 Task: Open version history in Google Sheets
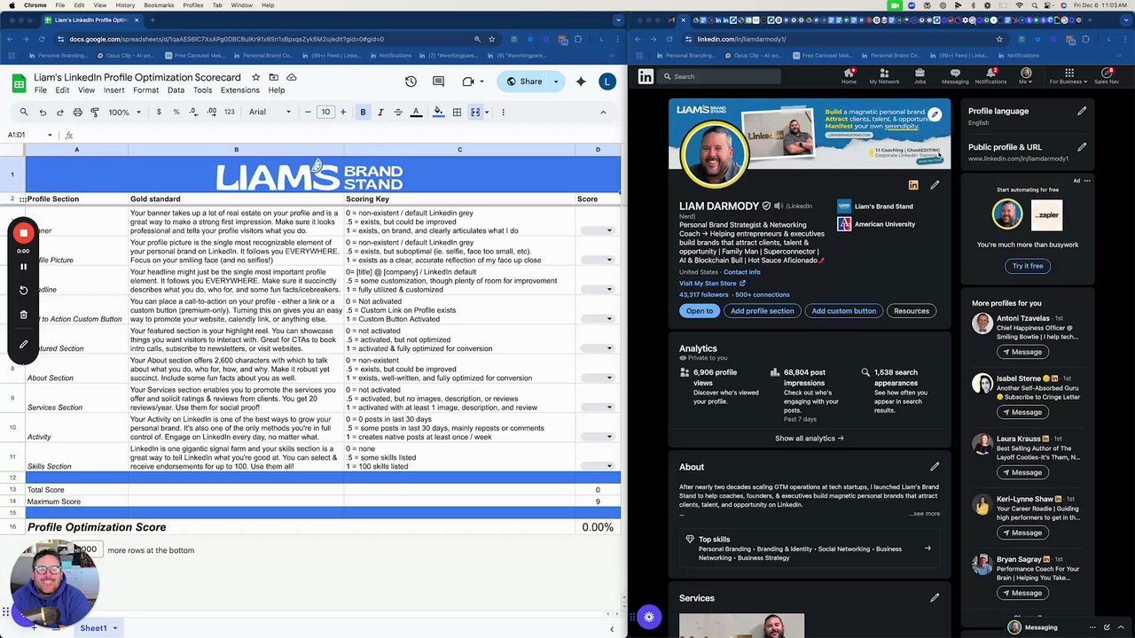pyautogui.click(x=411, y=82)
